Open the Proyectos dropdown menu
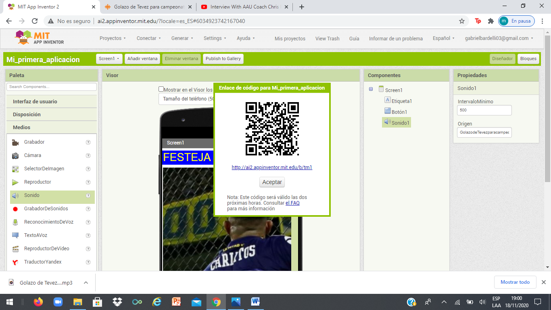 [x=113, y=38]
